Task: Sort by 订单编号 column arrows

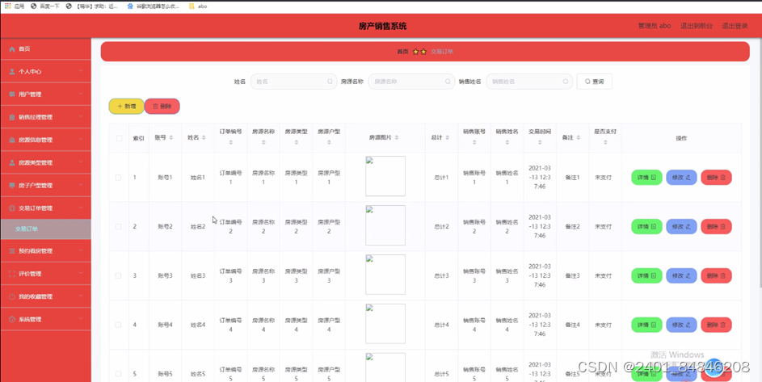Action: [231, 142]
